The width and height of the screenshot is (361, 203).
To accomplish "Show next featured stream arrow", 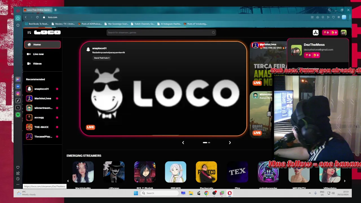I will 230,143.
